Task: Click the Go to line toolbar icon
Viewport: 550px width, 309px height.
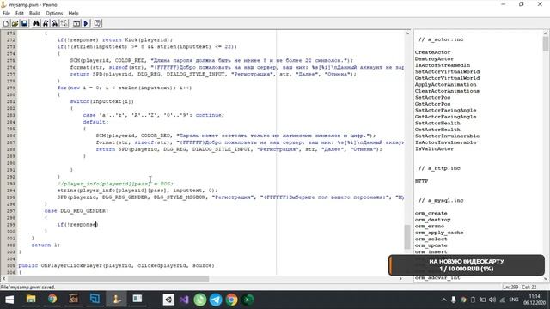Action: tap(64, 23)
